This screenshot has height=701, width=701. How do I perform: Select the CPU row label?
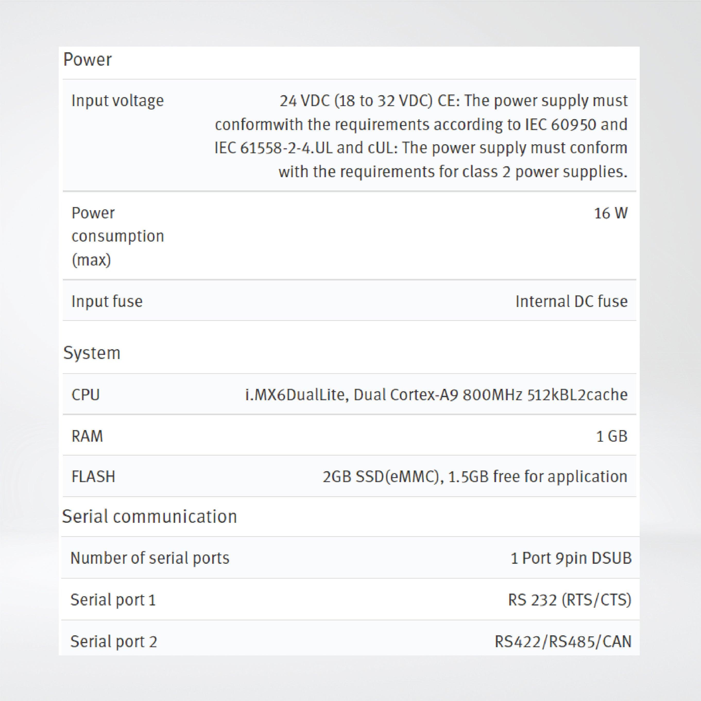(x=86, y=395)
